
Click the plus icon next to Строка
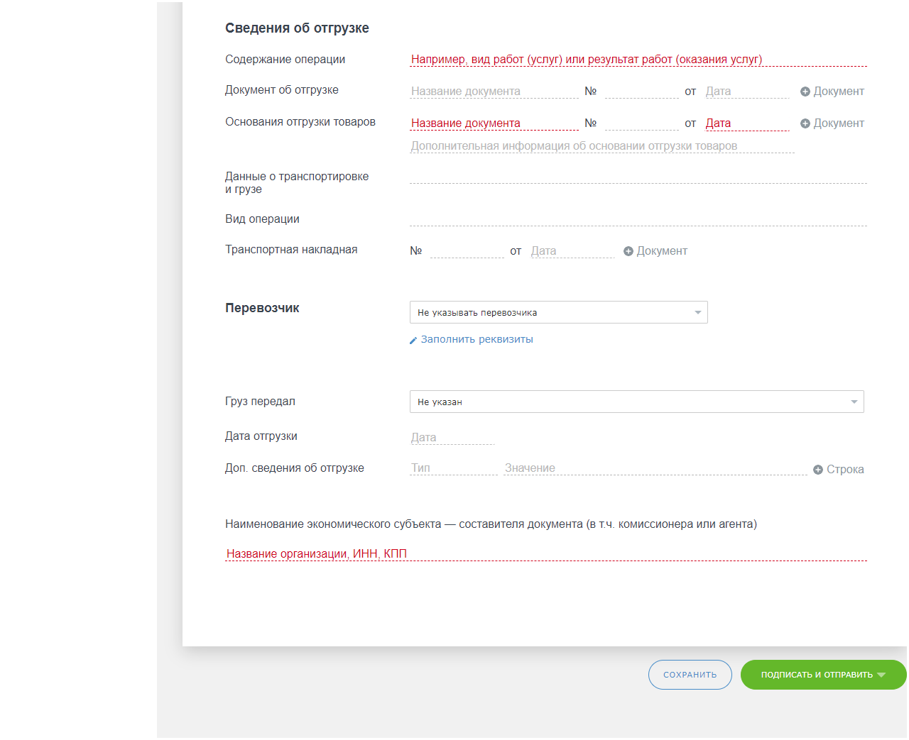pyautogui.click(x=818, y=470)
